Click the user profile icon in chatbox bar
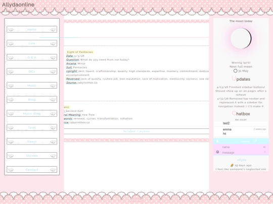The width and height of the screenshot is (273, 204). 217,141
